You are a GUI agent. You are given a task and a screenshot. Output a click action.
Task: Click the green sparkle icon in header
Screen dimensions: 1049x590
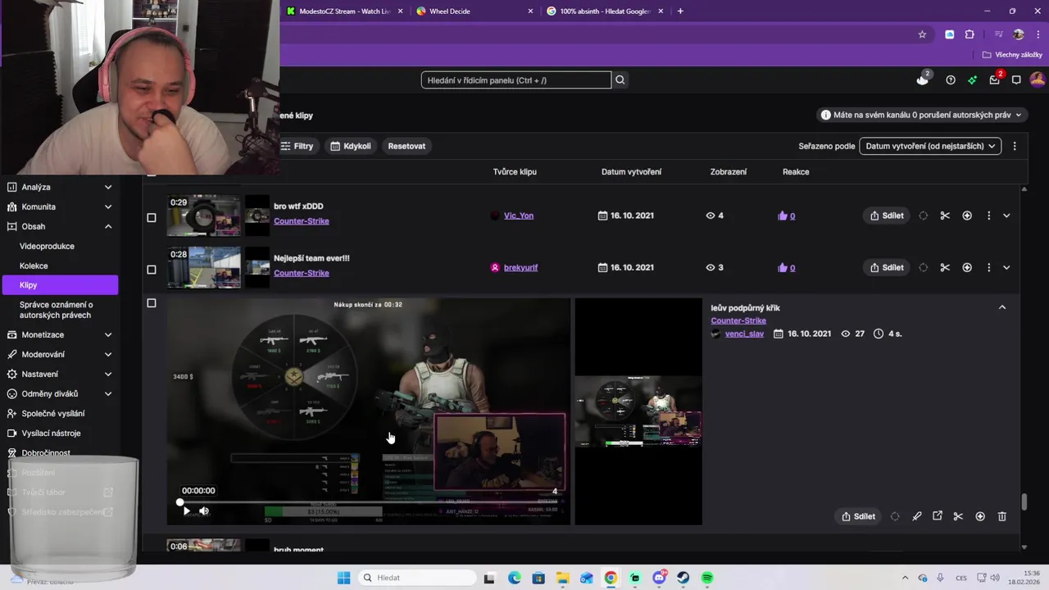(x=972, y=79)
